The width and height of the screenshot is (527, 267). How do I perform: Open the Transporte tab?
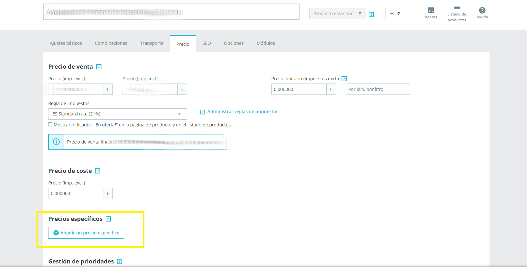coord(152,43)
